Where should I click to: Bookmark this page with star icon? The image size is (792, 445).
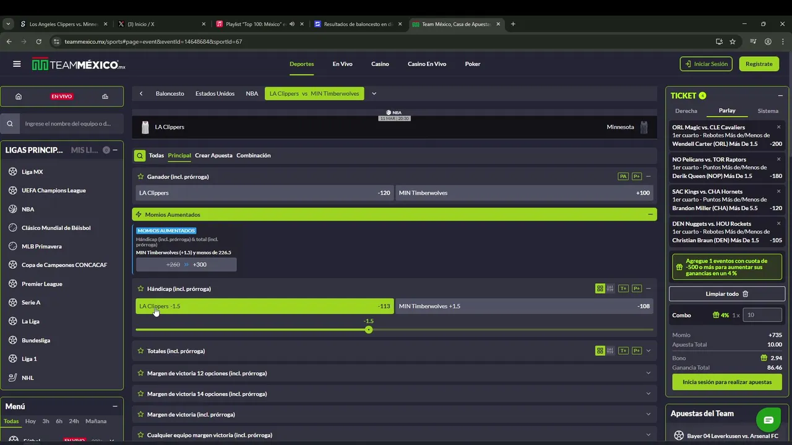pyautogui.click(x=733, y=41)
